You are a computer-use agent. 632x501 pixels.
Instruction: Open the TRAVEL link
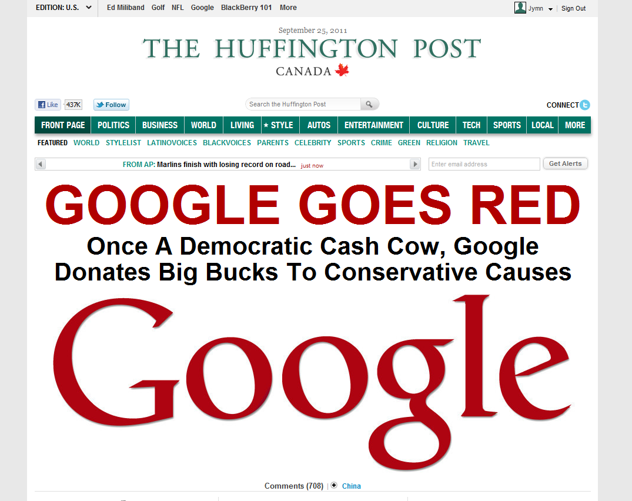[x=476, y=143]
